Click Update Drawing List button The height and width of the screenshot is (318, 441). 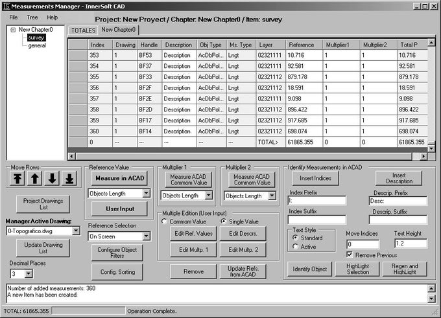pos(43,248)
